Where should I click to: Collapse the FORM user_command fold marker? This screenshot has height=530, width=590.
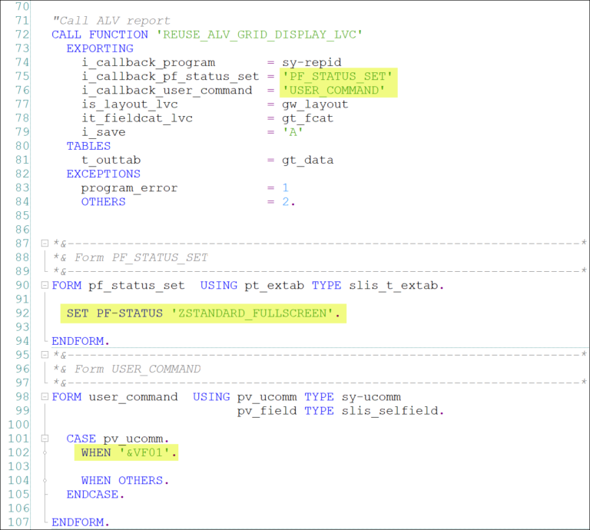45,397
